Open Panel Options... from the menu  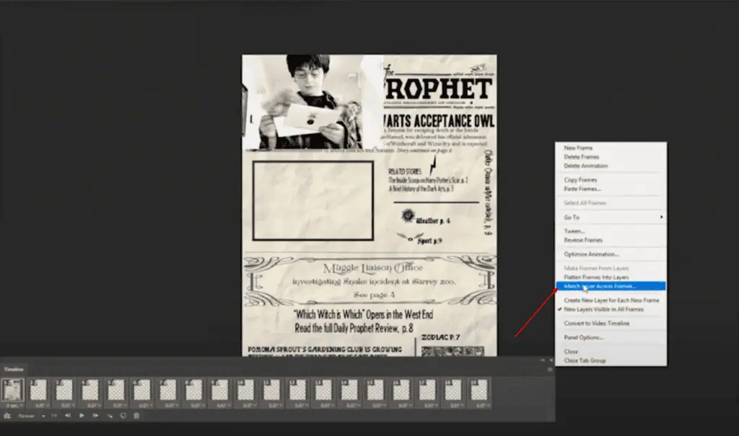click(583, 337)
